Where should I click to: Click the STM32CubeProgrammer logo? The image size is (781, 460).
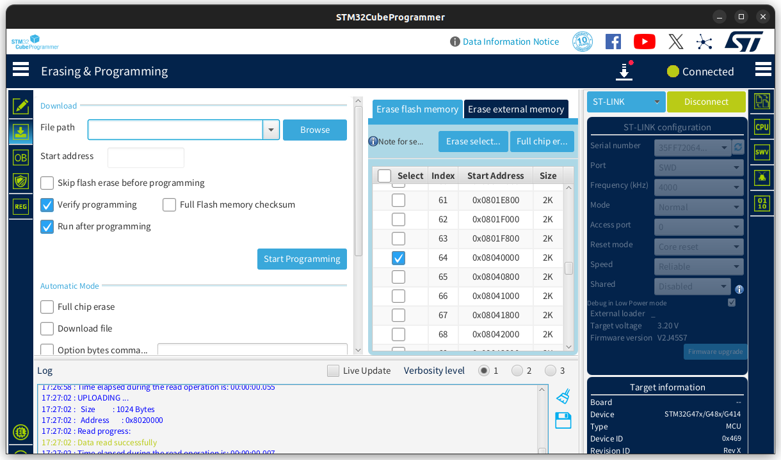(x=35, y=42)
